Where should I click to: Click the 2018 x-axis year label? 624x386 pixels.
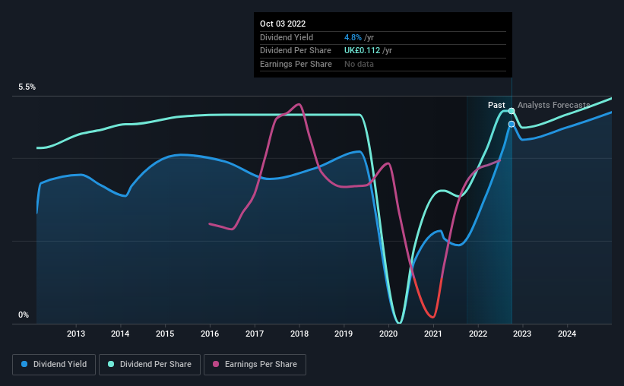(x=299, y=334)
